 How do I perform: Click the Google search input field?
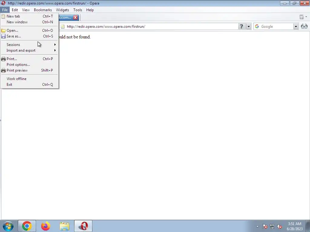pyautogui.click(x=276, y=27)
